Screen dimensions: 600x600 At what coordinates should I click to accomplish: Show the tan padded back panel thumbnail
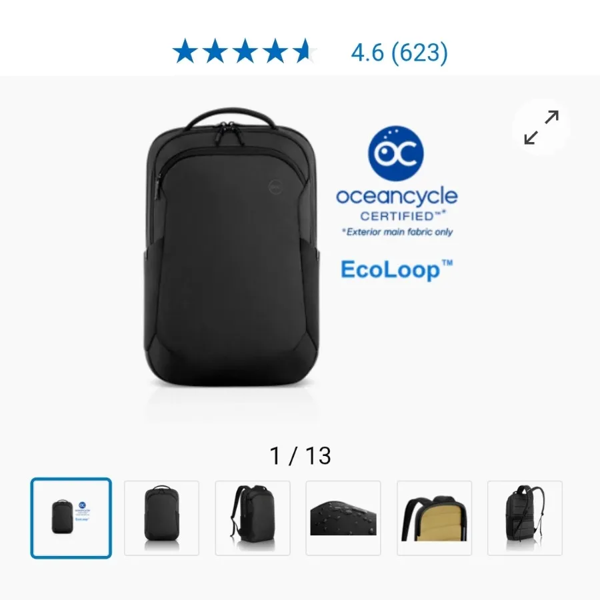[434, 518]
